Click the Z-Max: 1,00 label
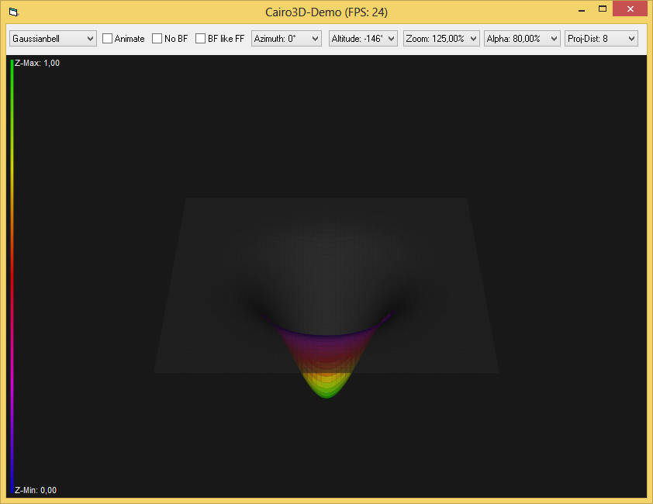Image resolution: width=653 pixels, height=504 pixels. click(x=36, y=64)
